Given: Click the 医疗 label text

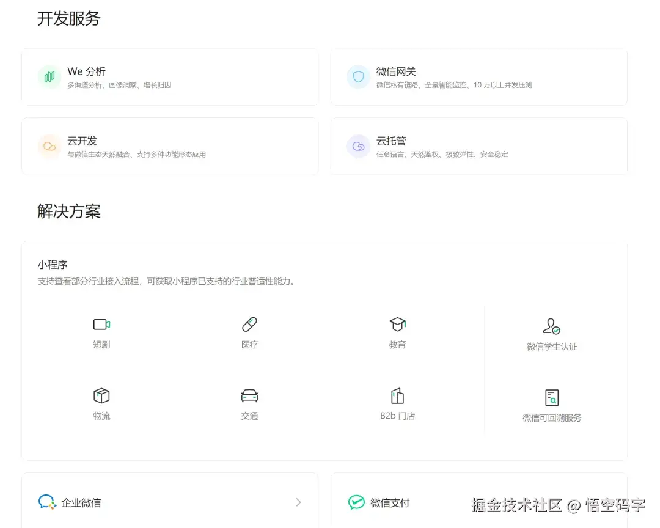Looking at the screenshot, I should tap(249, 345).
